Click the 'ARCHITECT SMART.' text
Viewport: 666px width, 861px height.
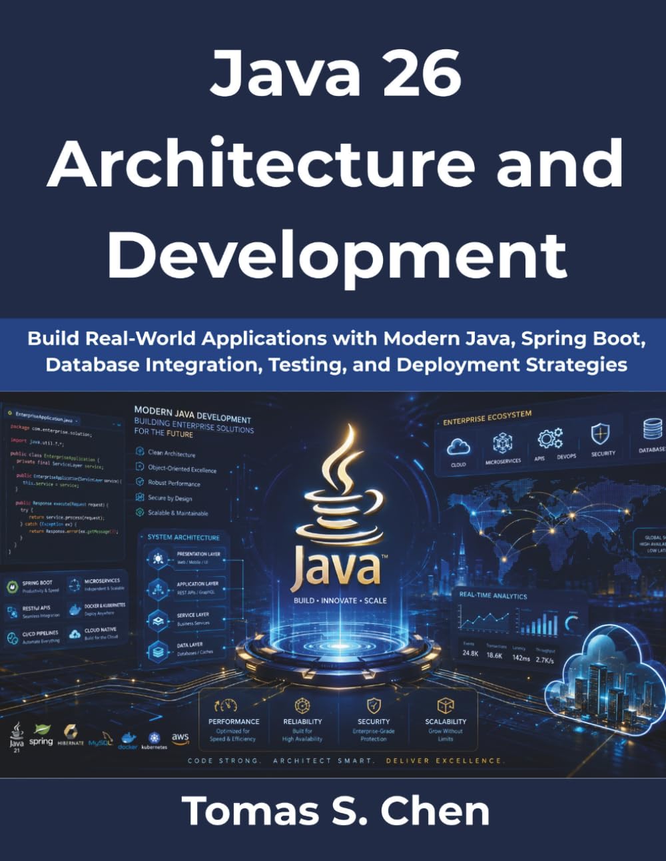point(323,760)
